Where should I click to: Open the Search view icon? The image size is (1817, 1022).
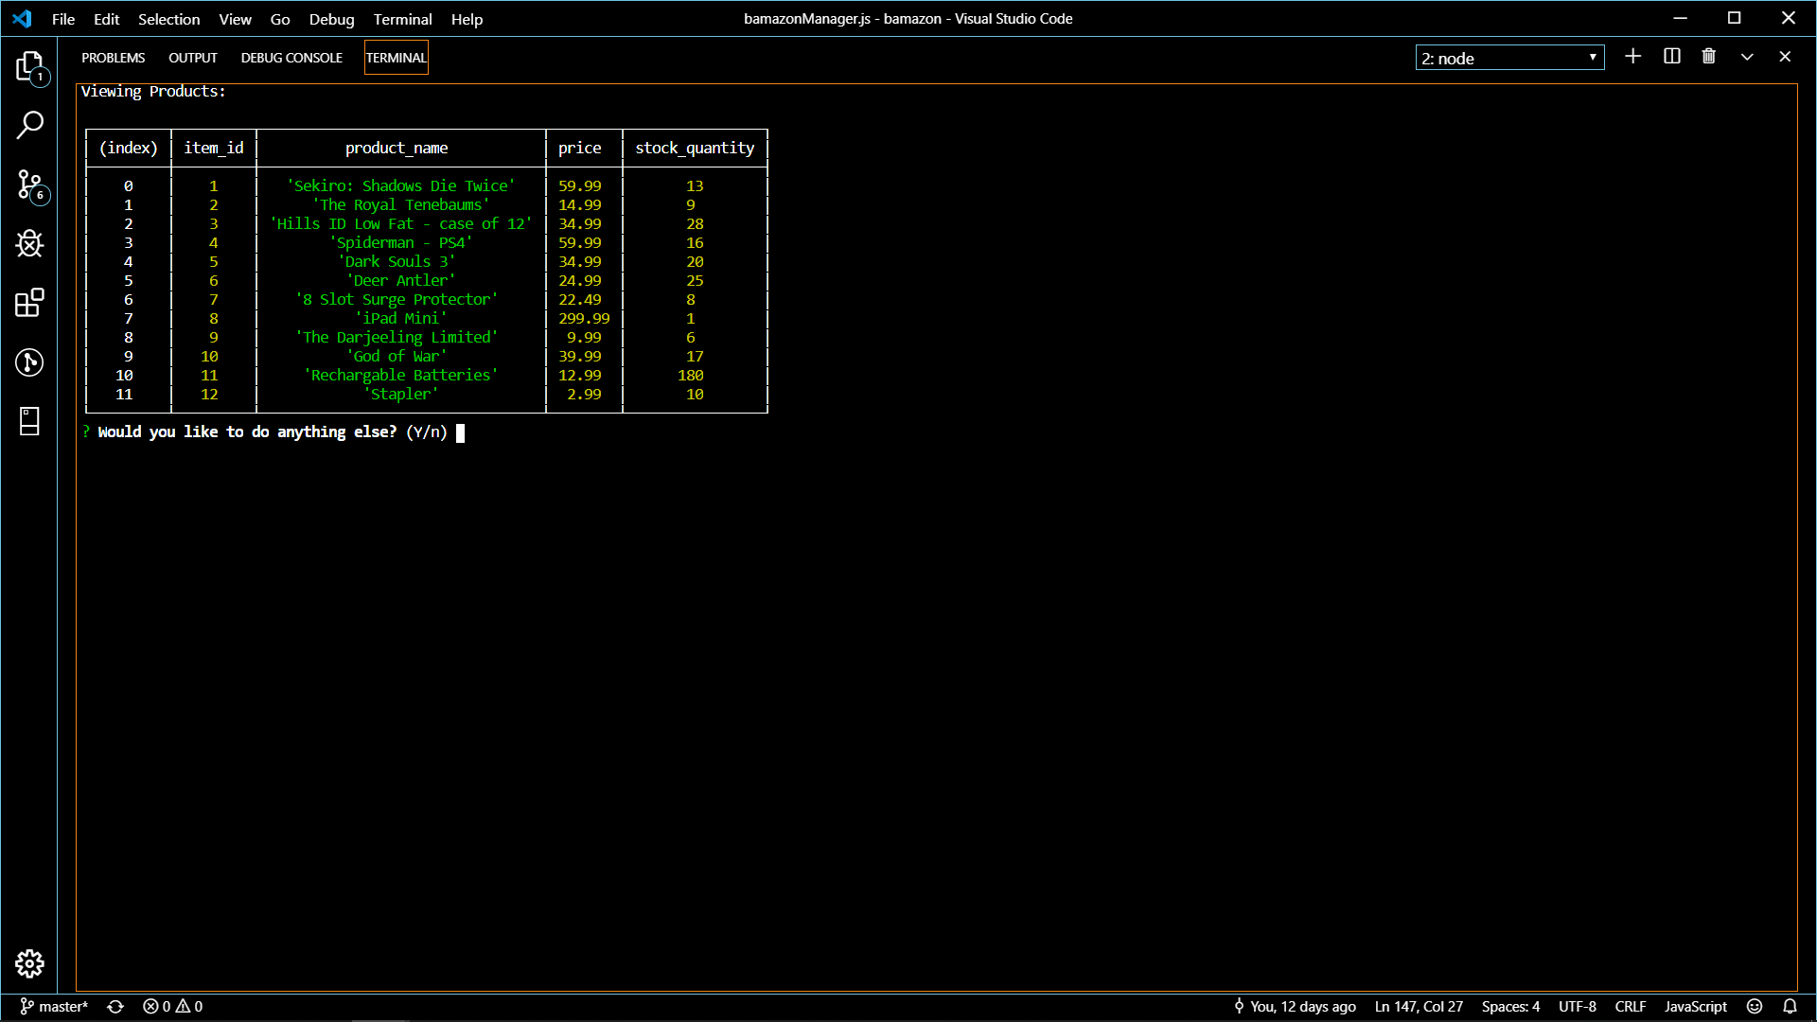pyautogui.click(x=29, y=125)
